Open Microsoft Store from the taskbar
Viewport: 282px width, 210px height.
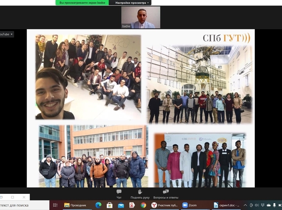point(110,205)
